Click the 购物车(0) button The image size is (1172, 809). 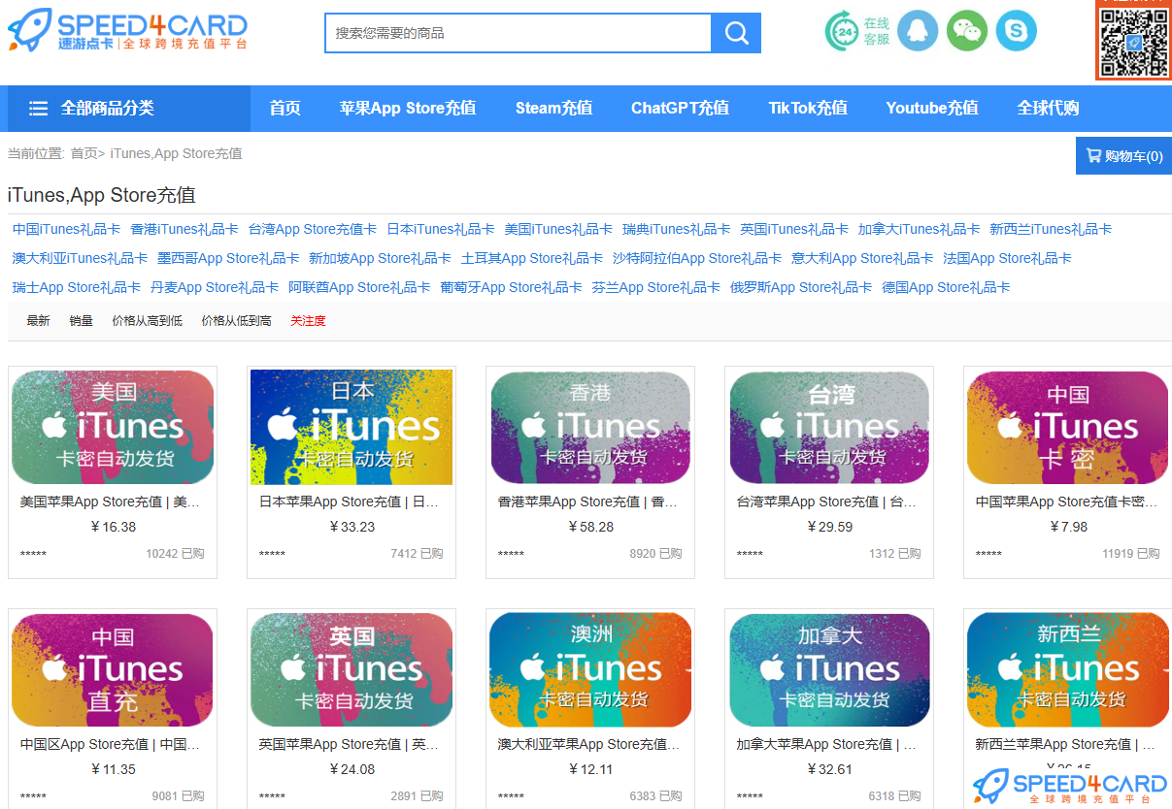1126,155
